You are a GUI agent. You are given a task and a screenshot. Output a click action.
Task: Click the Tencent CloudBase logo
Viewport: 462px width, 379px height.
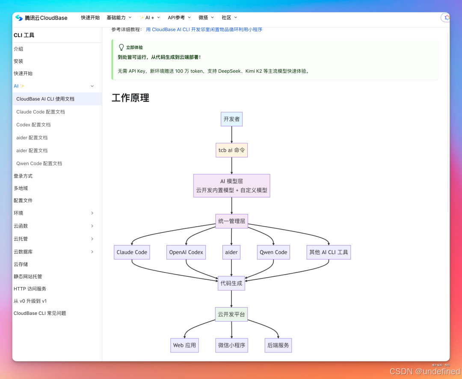coord(41,18)
